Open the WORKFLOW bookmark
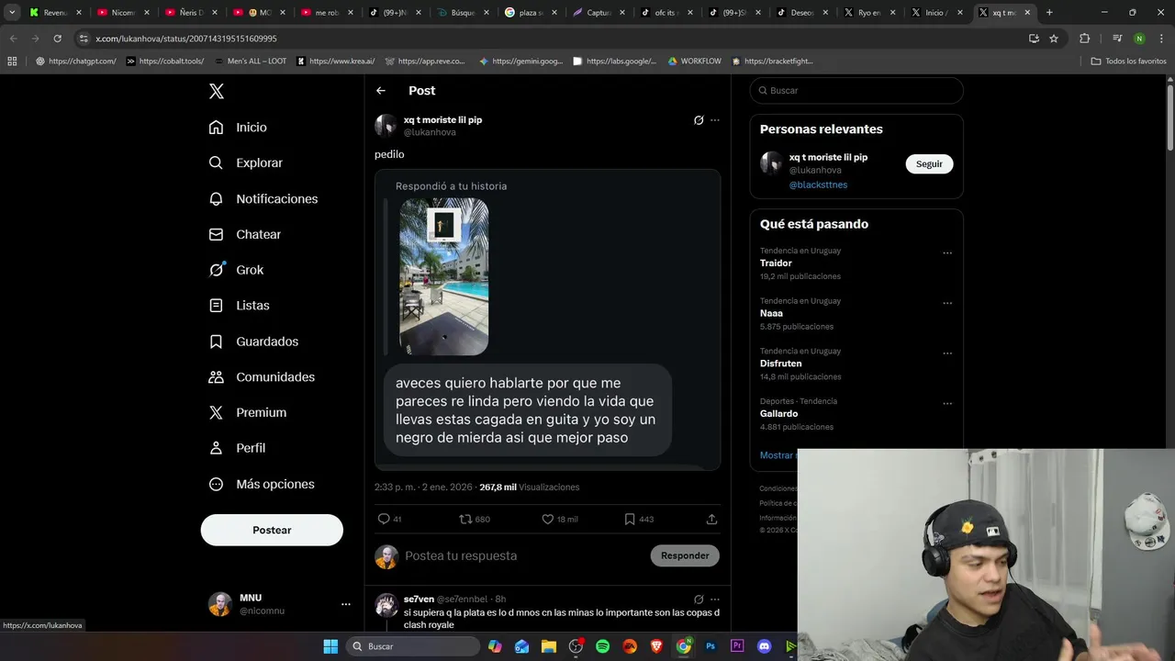The width and height of the screenshot is (1175, 661). coord(695,62)
